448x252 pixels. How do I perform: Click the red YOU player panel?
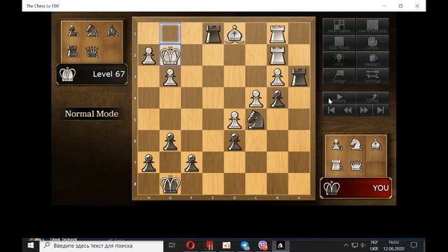pos(356,188)
